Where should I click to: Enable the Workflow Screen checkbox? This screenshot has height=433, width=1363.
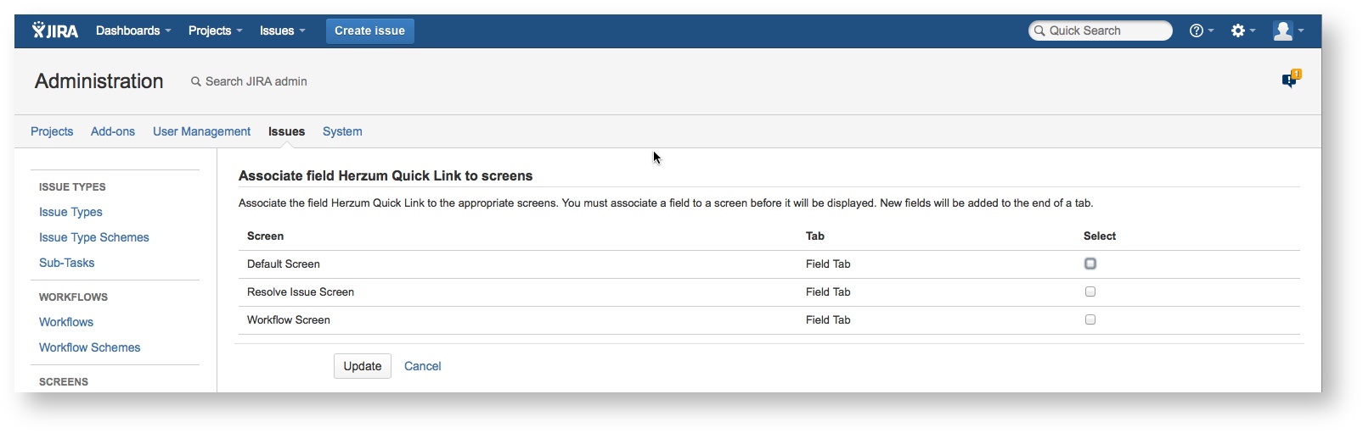1090,319
